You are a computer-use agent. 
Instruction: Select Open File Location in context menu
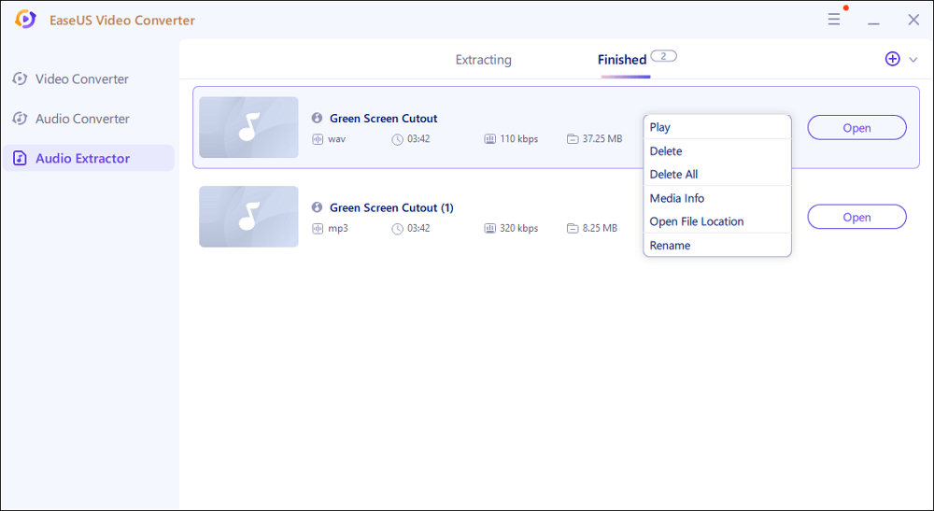click(x=697, y=221)
